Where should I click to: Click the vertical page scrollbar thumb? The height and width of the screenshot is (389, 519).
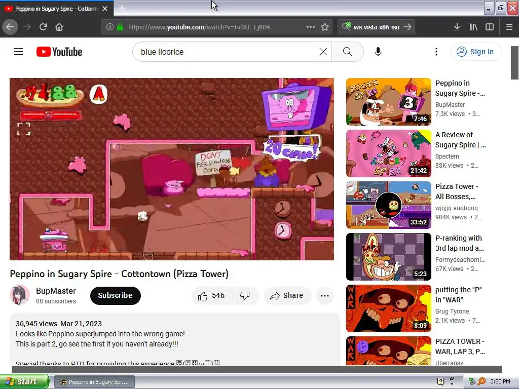click(x=514, y=63)
